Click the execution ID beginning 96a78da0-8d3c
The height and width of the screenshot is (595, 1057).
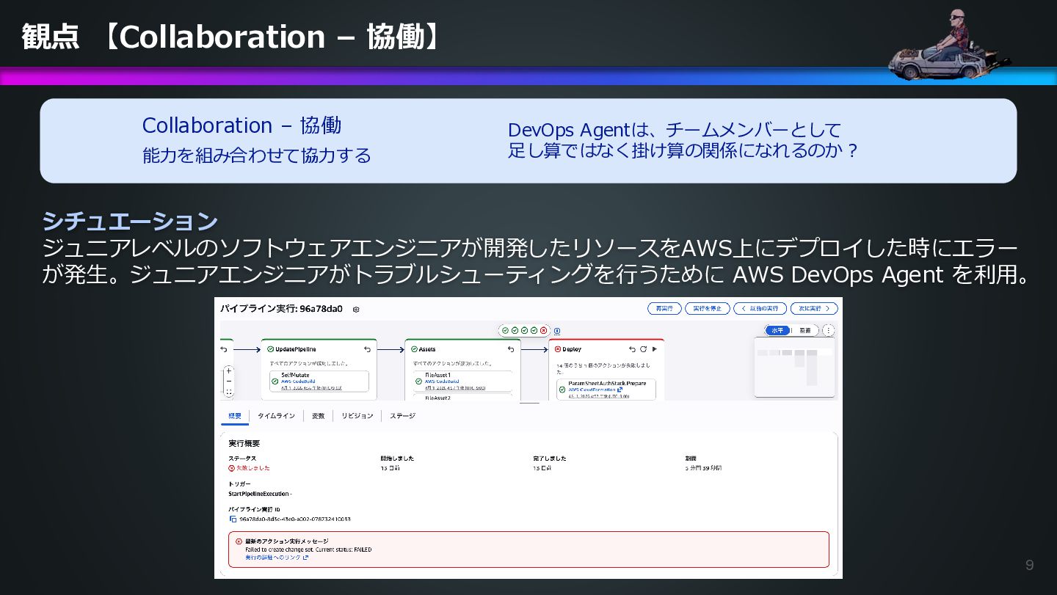click(295, 519)
